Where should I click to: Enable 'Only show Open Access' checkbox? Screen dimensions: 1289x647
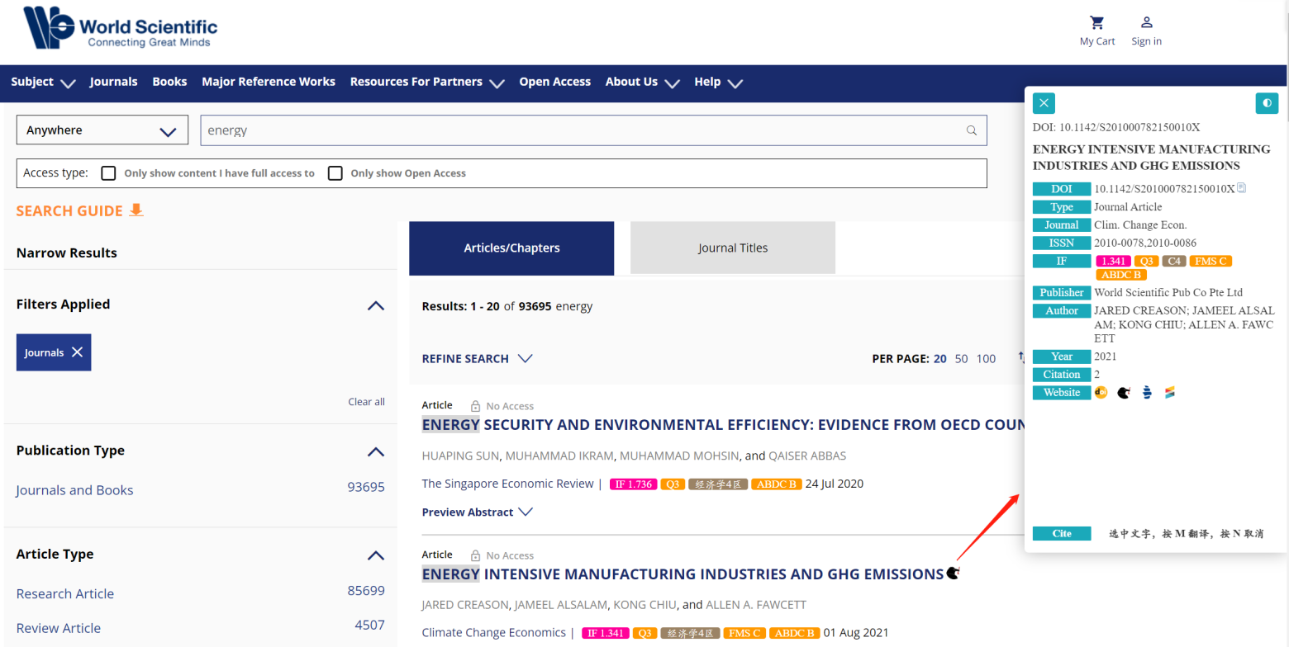(335, 173)
